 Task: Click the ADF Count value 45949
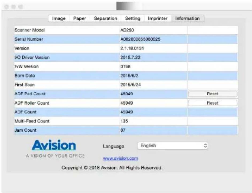(127, 112)
